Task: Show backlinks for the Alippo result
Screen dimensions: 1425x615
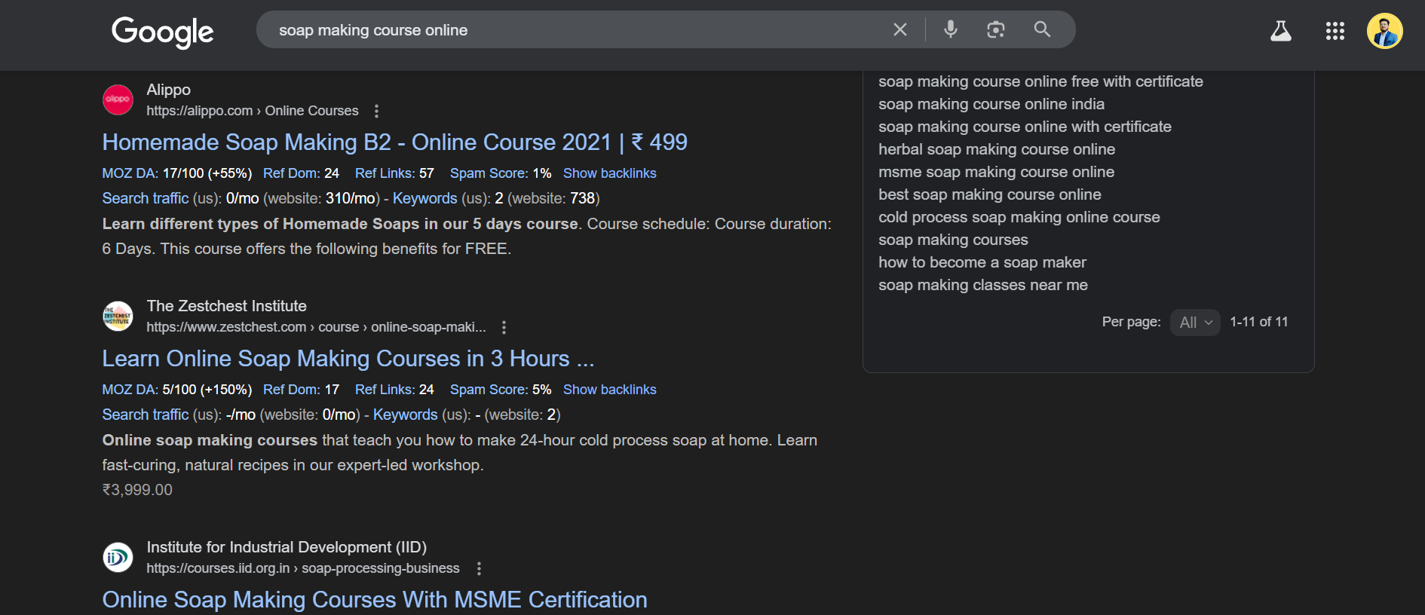Action: tap(609, 173)
